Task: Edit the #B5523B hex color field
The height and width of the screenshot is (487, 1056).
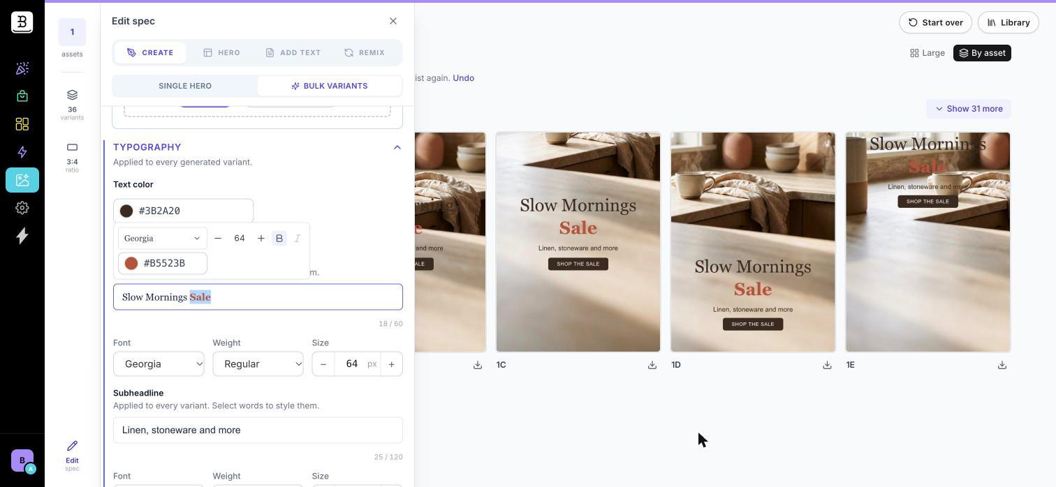Action: (164, 263)
